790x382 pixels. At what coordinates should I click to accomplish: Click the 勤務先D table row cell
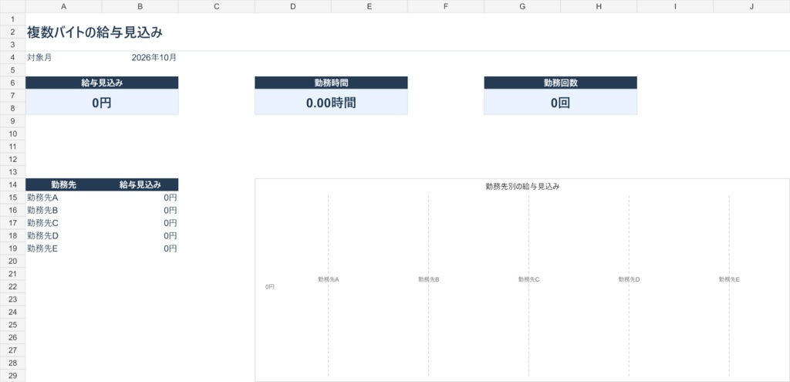pos(63,236)
